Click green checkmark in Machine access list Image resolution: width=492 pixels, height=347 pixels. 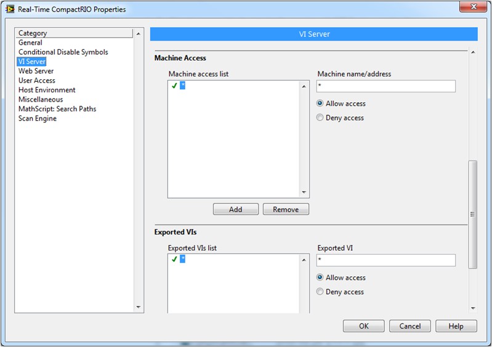click(174, 86)
